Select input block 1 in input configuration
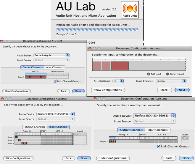 tap(97, 66)
